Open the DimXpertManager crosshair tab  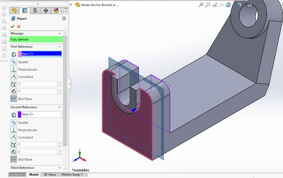click(x=46, y=11)
